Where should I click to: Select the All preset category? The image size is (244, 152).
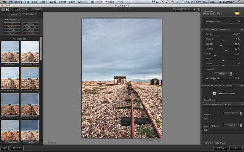(12, 24)
